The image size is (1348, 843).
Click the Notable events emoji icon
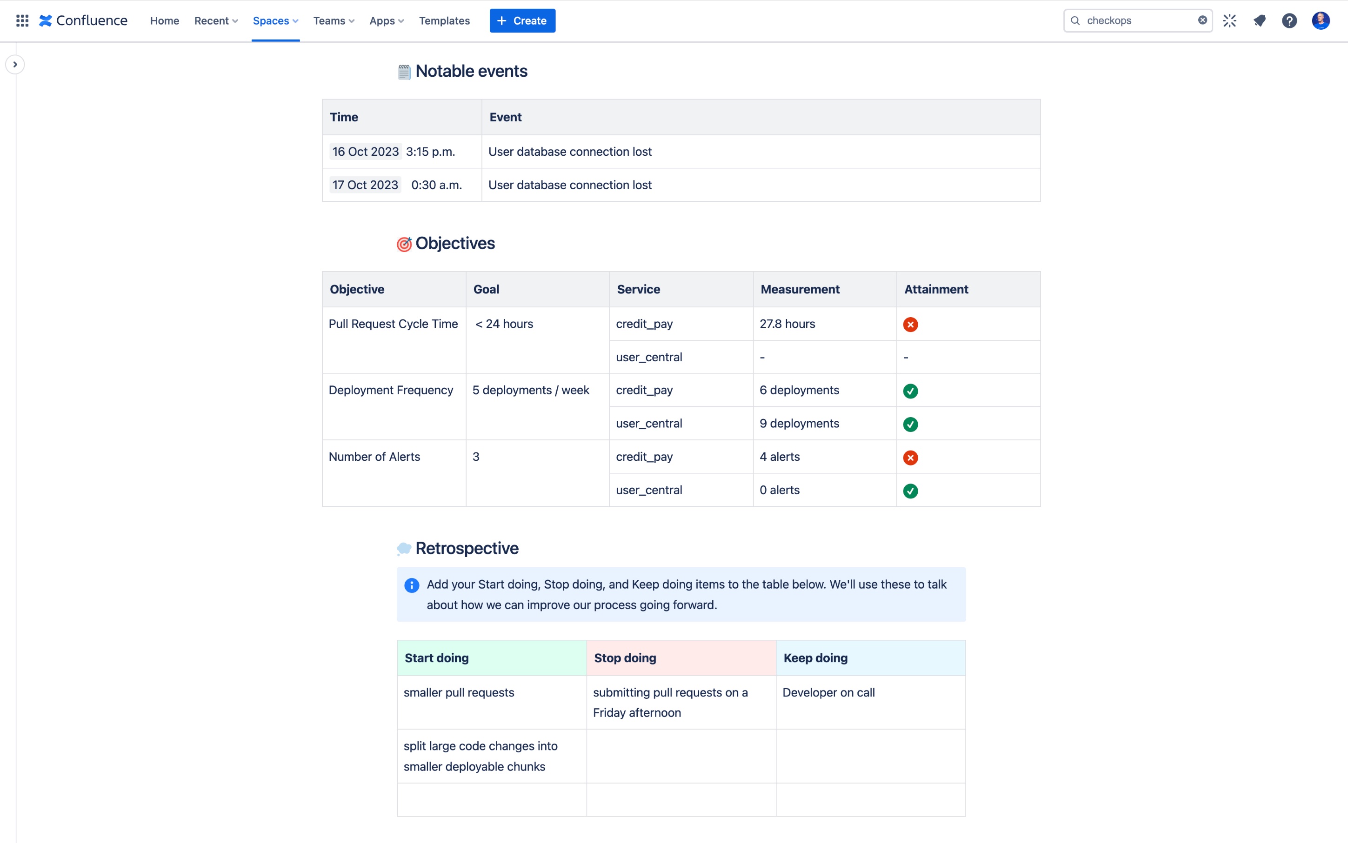coord(403,71)
